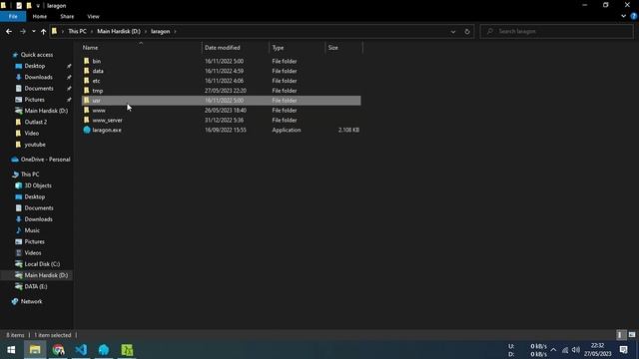Select the usr folder row

(x=221, y=100)
